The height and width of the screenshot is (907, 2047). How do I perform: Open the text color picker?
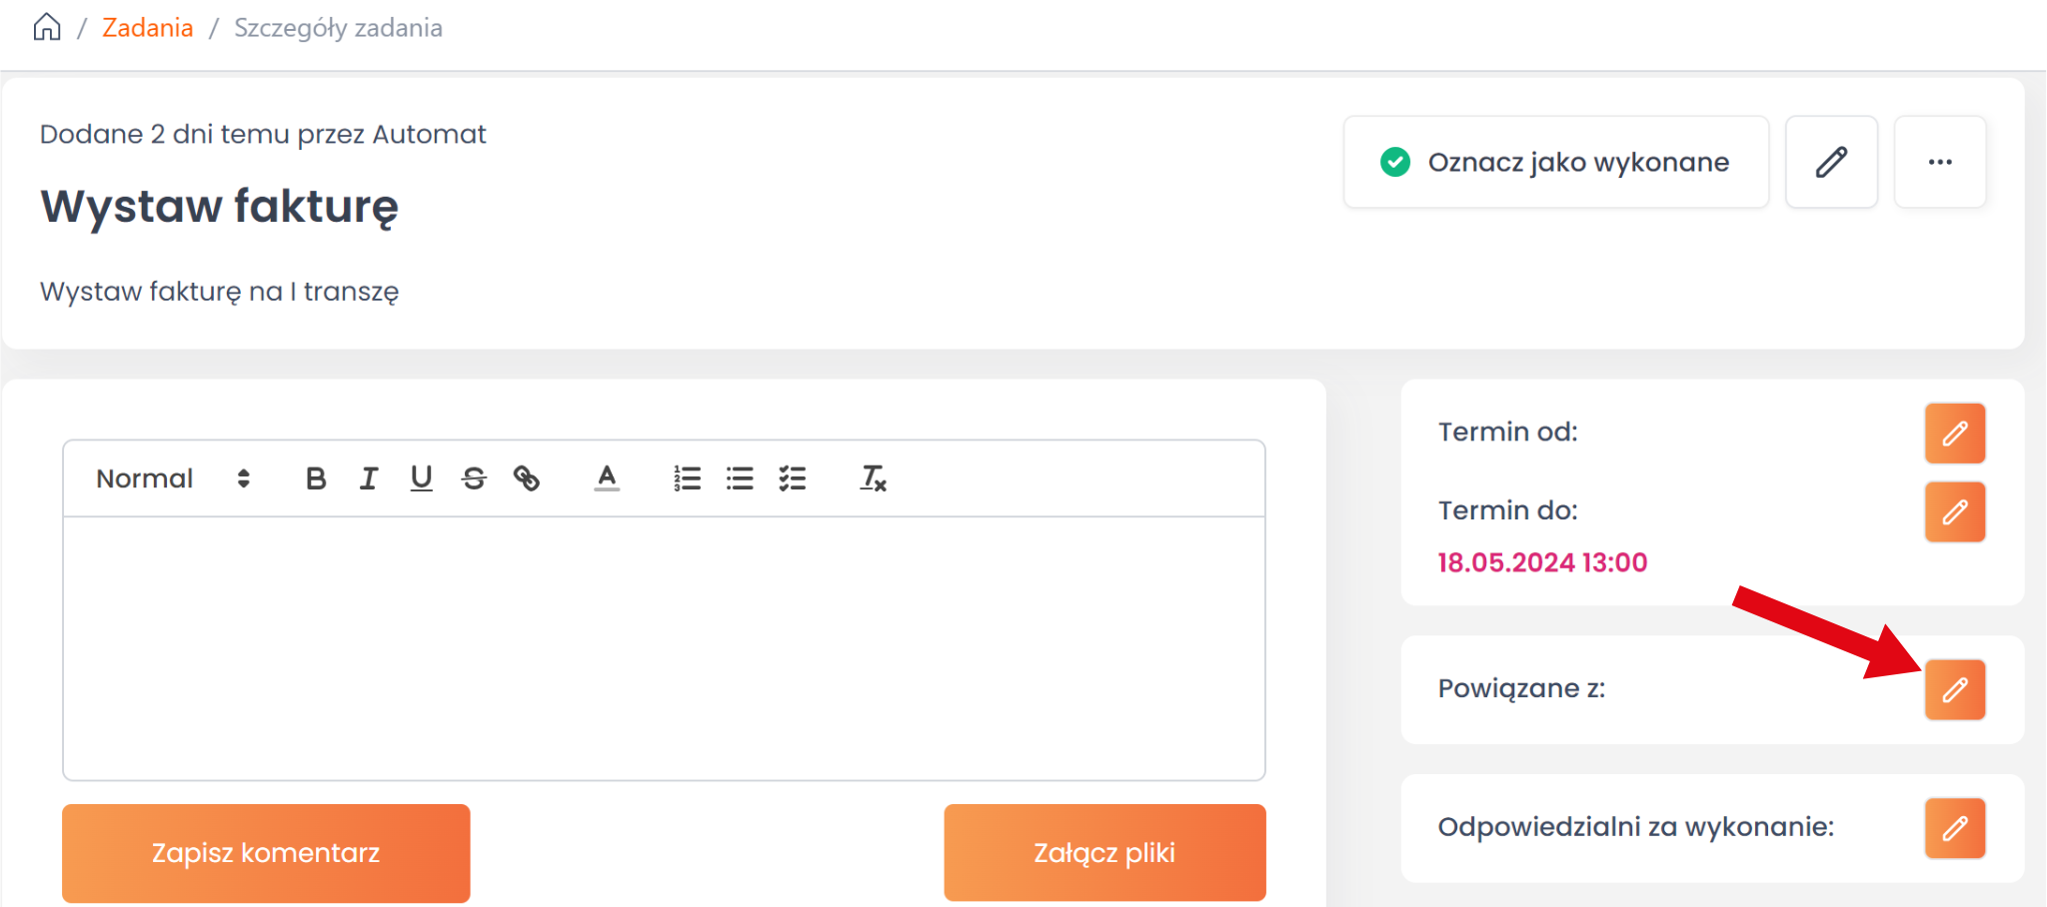[607, 478]
